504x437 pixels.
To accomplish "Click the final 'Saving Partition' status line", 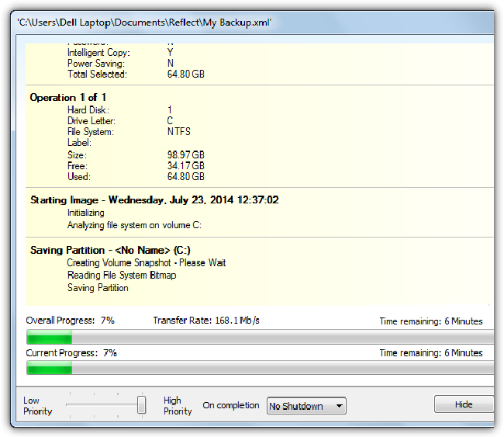I will click(98, 288).
